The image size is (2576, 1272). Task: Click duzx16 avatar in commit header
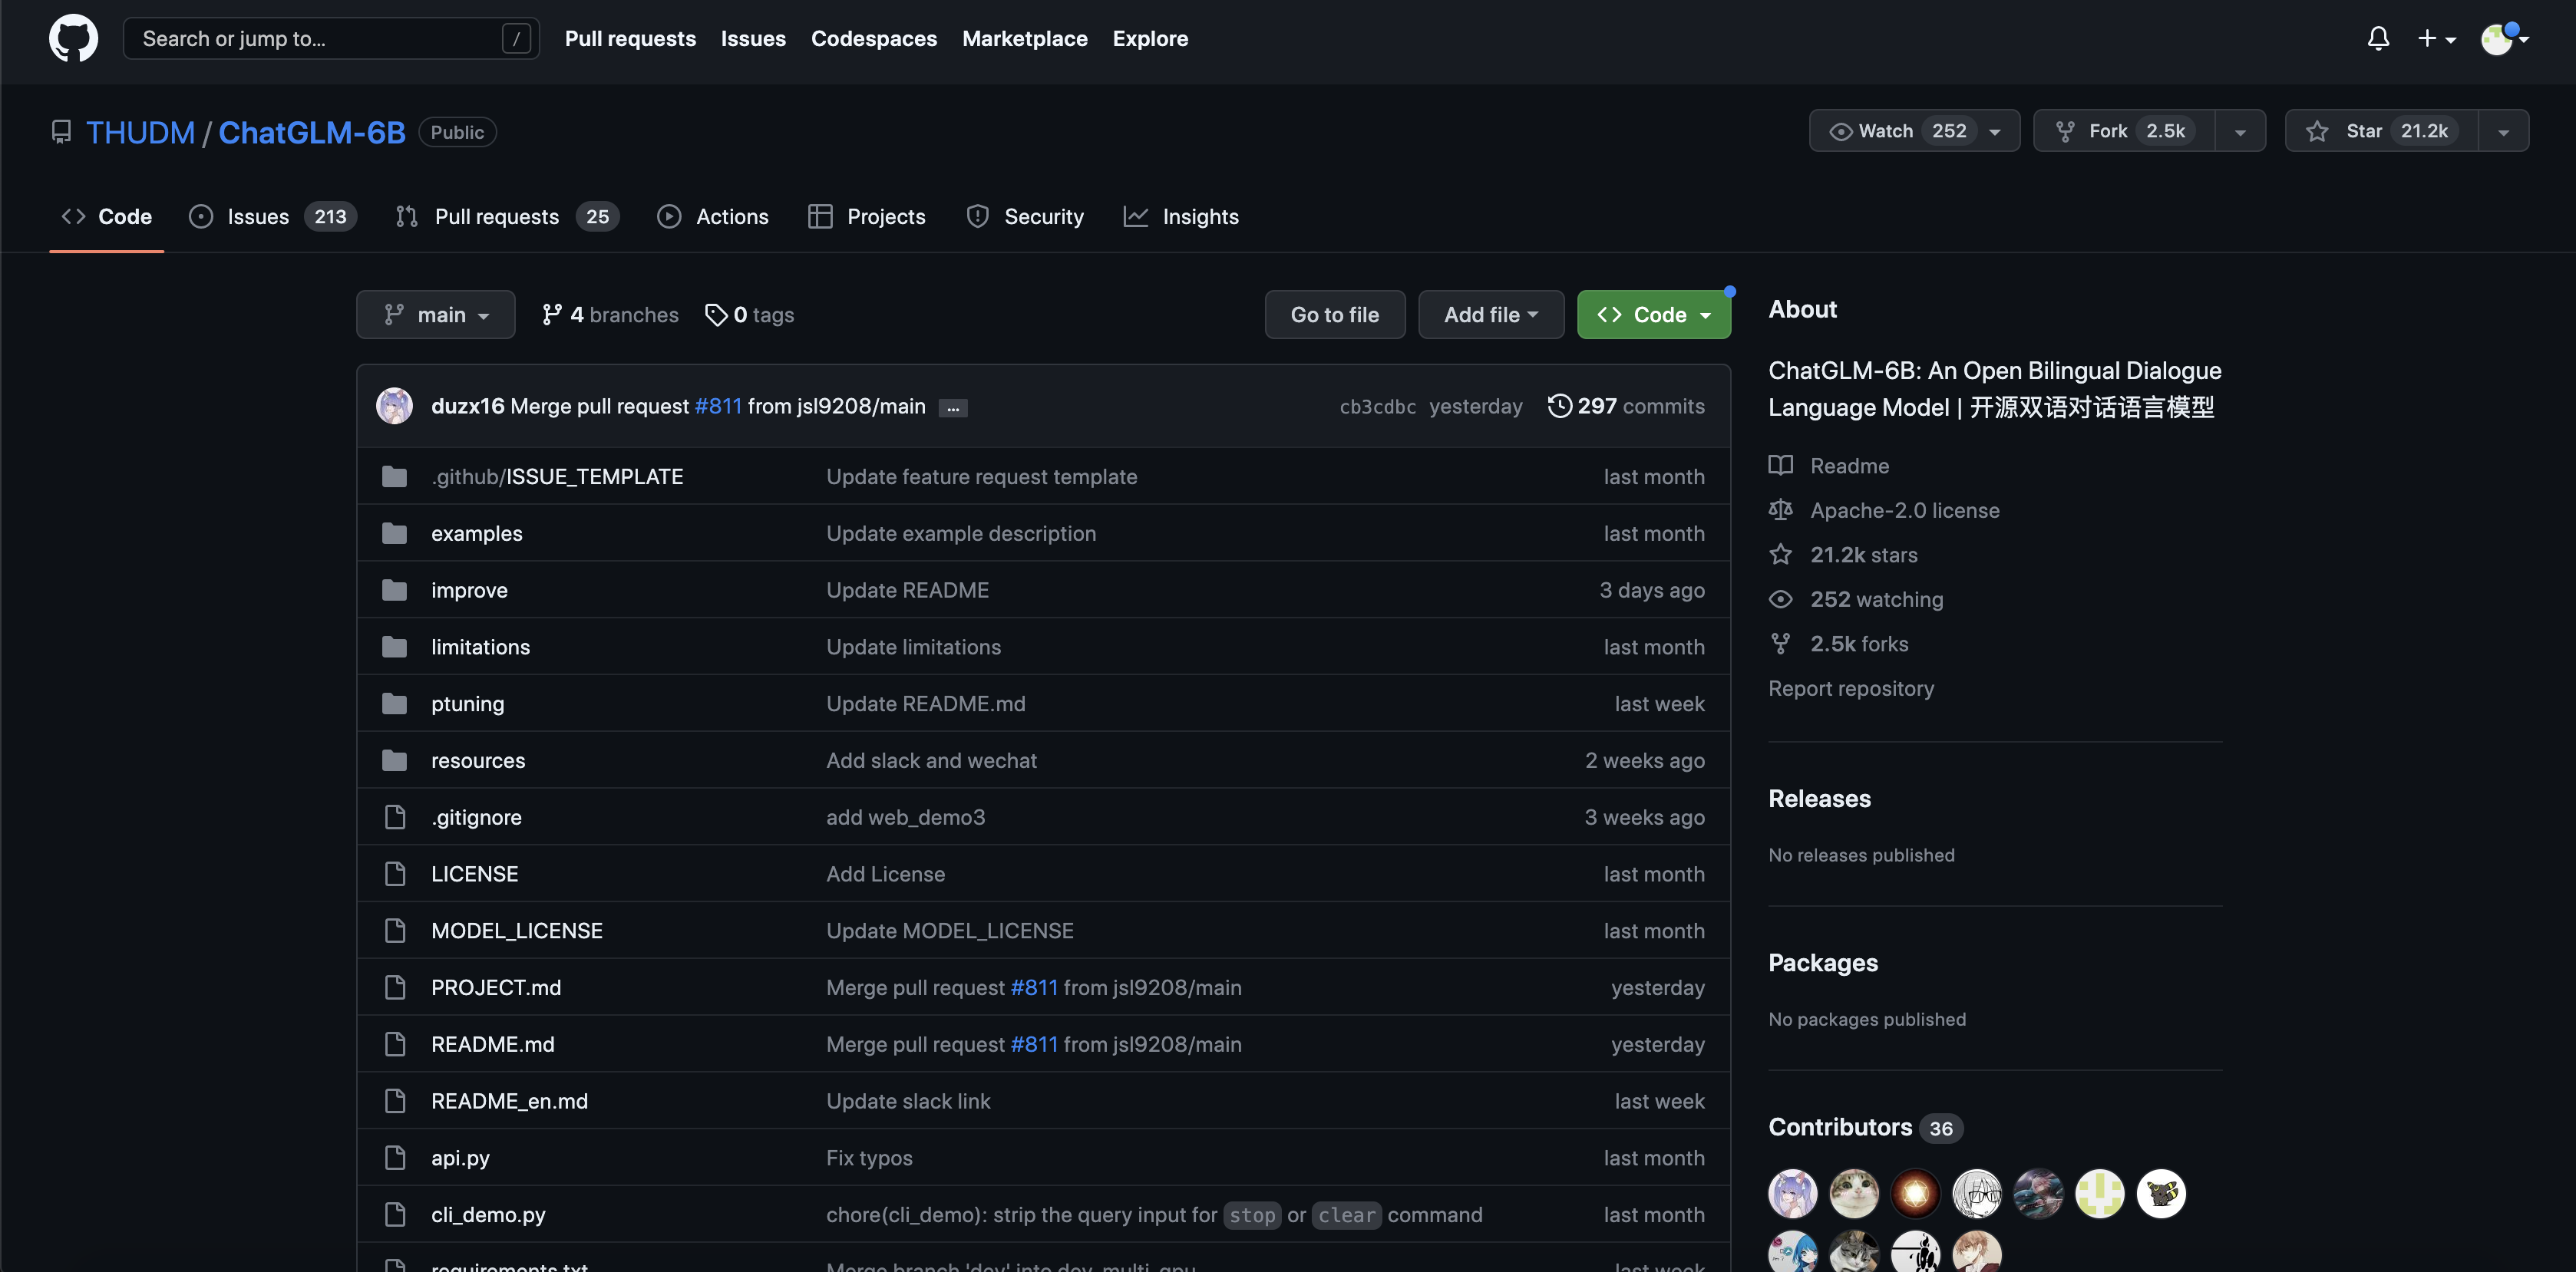pos(394,406)
